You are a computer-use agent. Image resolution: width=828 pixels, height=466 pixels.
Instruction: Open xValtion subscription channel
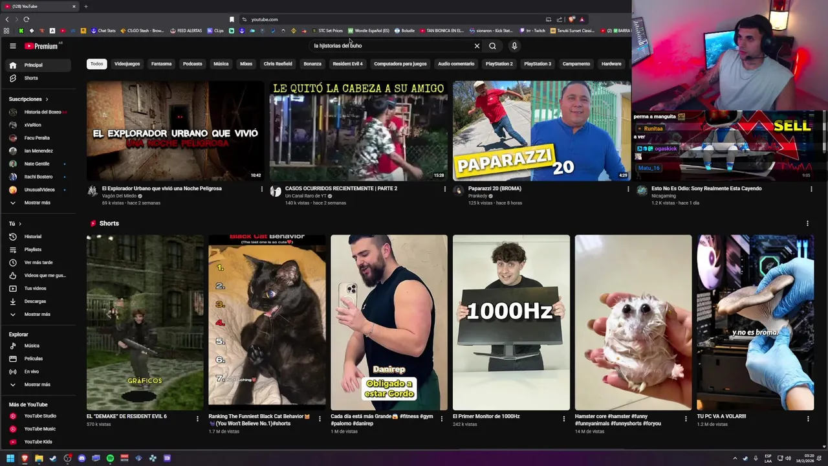pos(39,125)
